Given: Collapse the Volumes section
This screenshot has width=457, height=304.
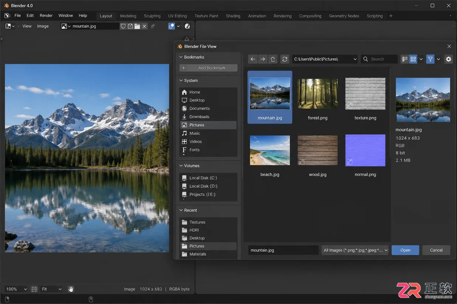Looking at the screenshot, I should click(181, 166).
